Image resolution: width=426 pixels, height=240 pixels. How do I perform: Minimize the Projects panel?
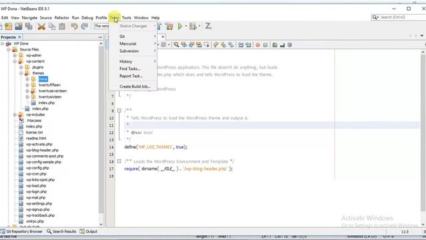[x=101, y=37]
